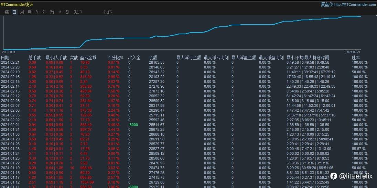Viewport: 377px width, 188px height.
Task: Click the 余额 column header
Action: (x=153, y=58)
